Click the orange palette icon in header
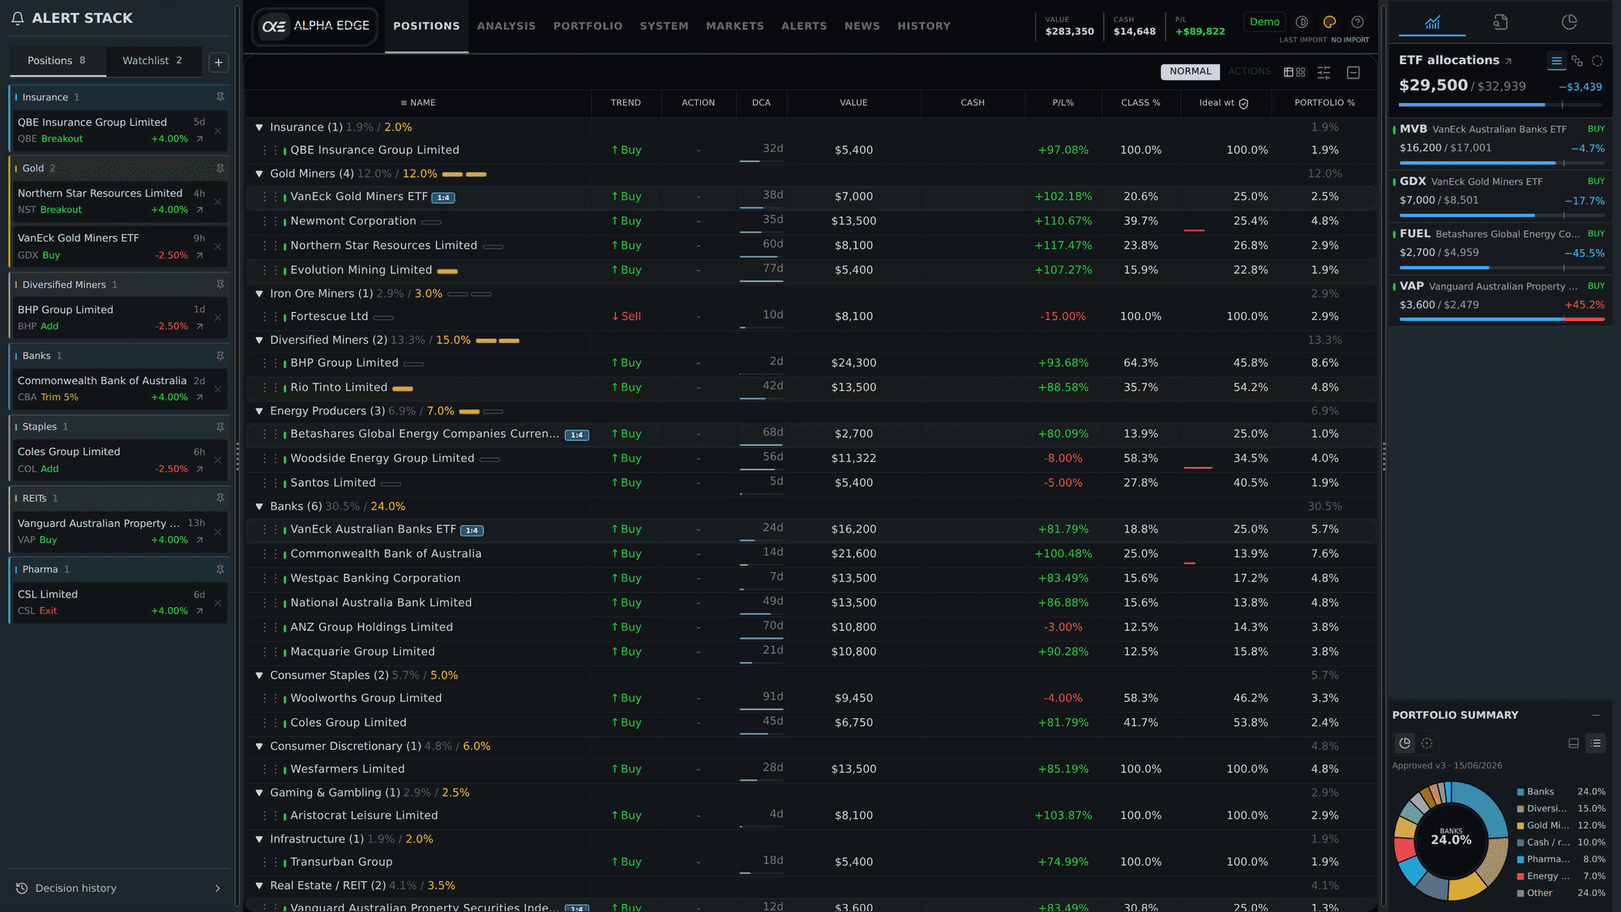Screen dimensions: 1621x912 pyautogui.click(x=1329, y=22)
